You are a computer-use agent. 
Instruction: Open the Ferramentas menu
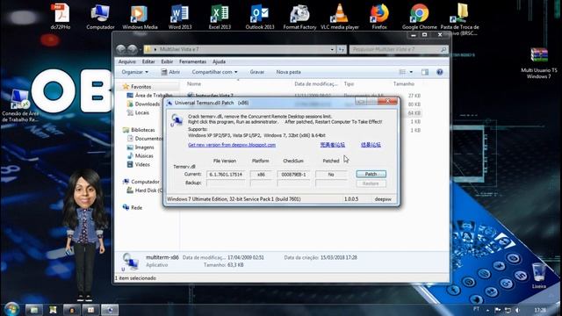(193, 61)
